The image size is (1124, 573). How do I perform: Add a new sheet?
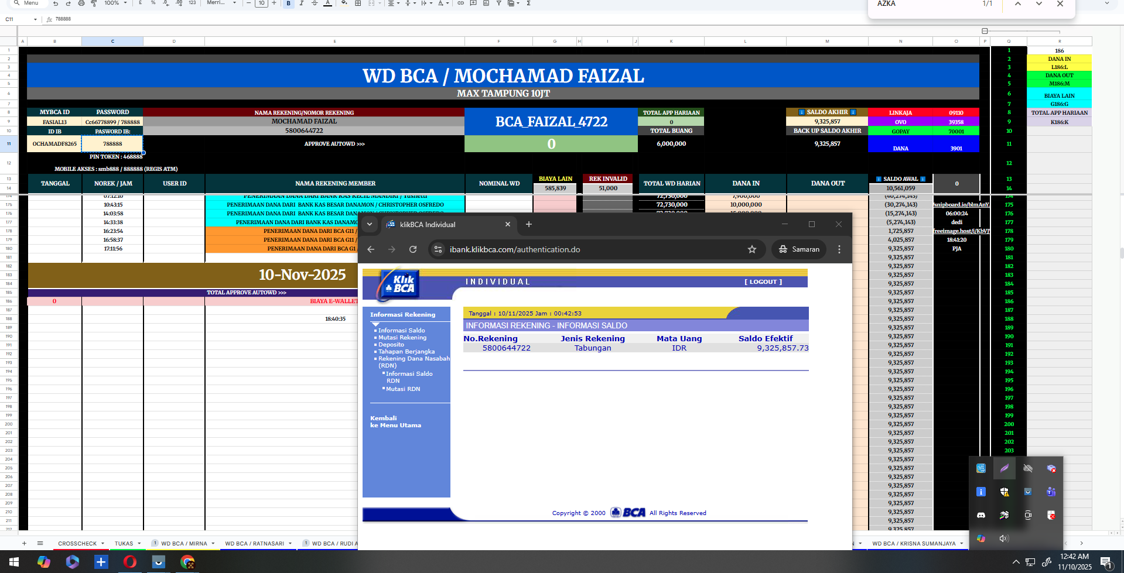(24, 543)
